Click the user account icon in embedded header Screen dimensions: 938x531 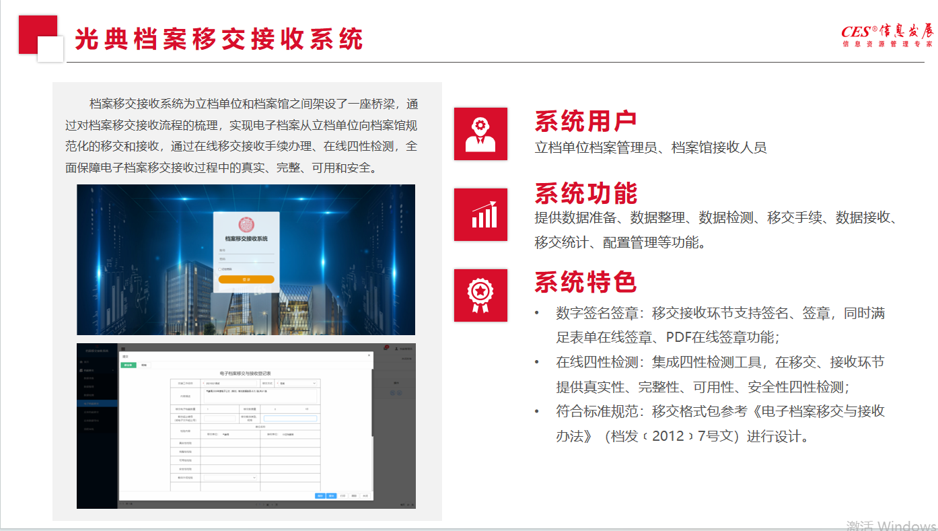click(397, 349)
